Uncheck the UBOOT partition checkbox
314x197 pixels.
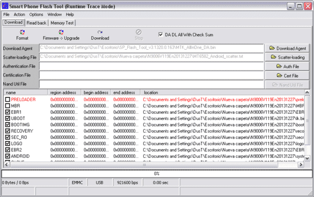[8, 118]
